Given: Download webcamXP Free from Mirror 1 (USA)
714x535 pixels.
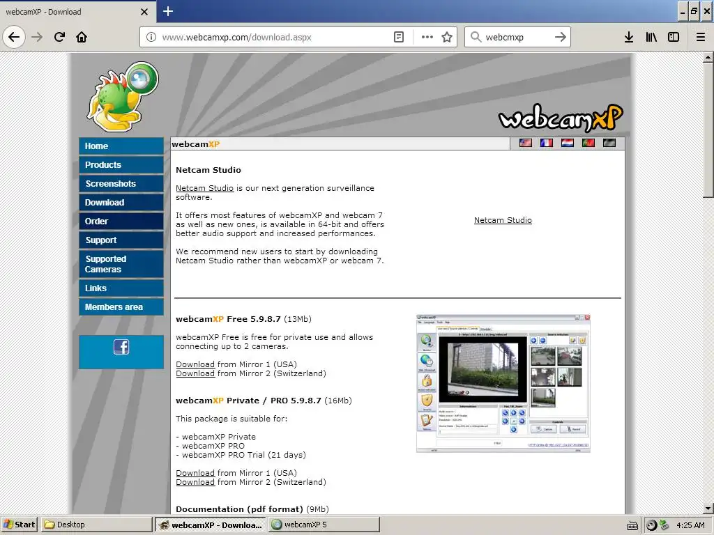Looking at the screenshot, I should click(x=195, y=364).
